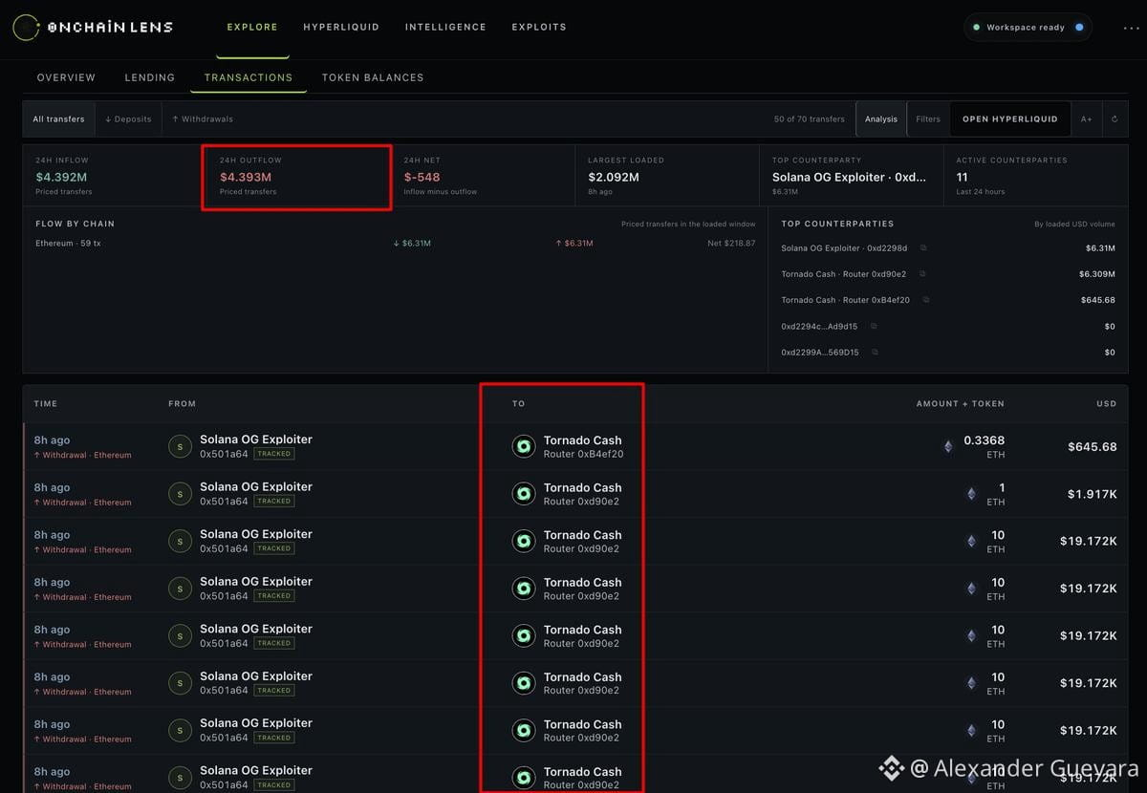Click the AMOUNT + TOKEN column header
This screenshot has width=1147, height=793.
point(961,404)
